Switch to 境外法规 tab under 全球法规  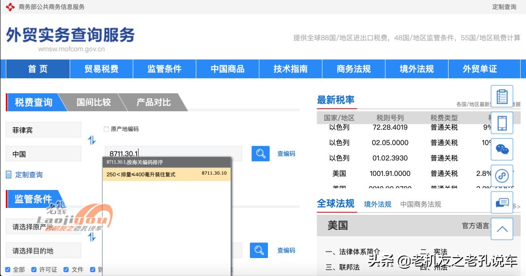coord(378,204)
